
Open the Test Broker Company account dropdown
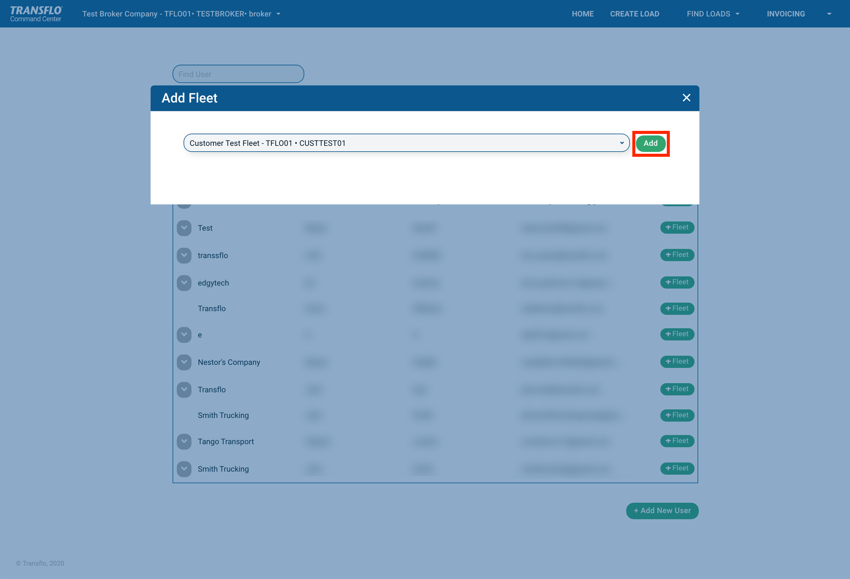[181, 14]
